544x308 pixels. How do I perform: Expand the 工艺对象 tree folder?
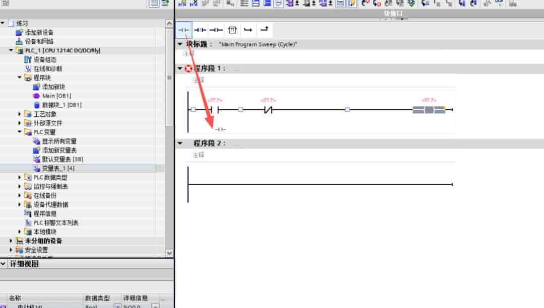[20, 114]
